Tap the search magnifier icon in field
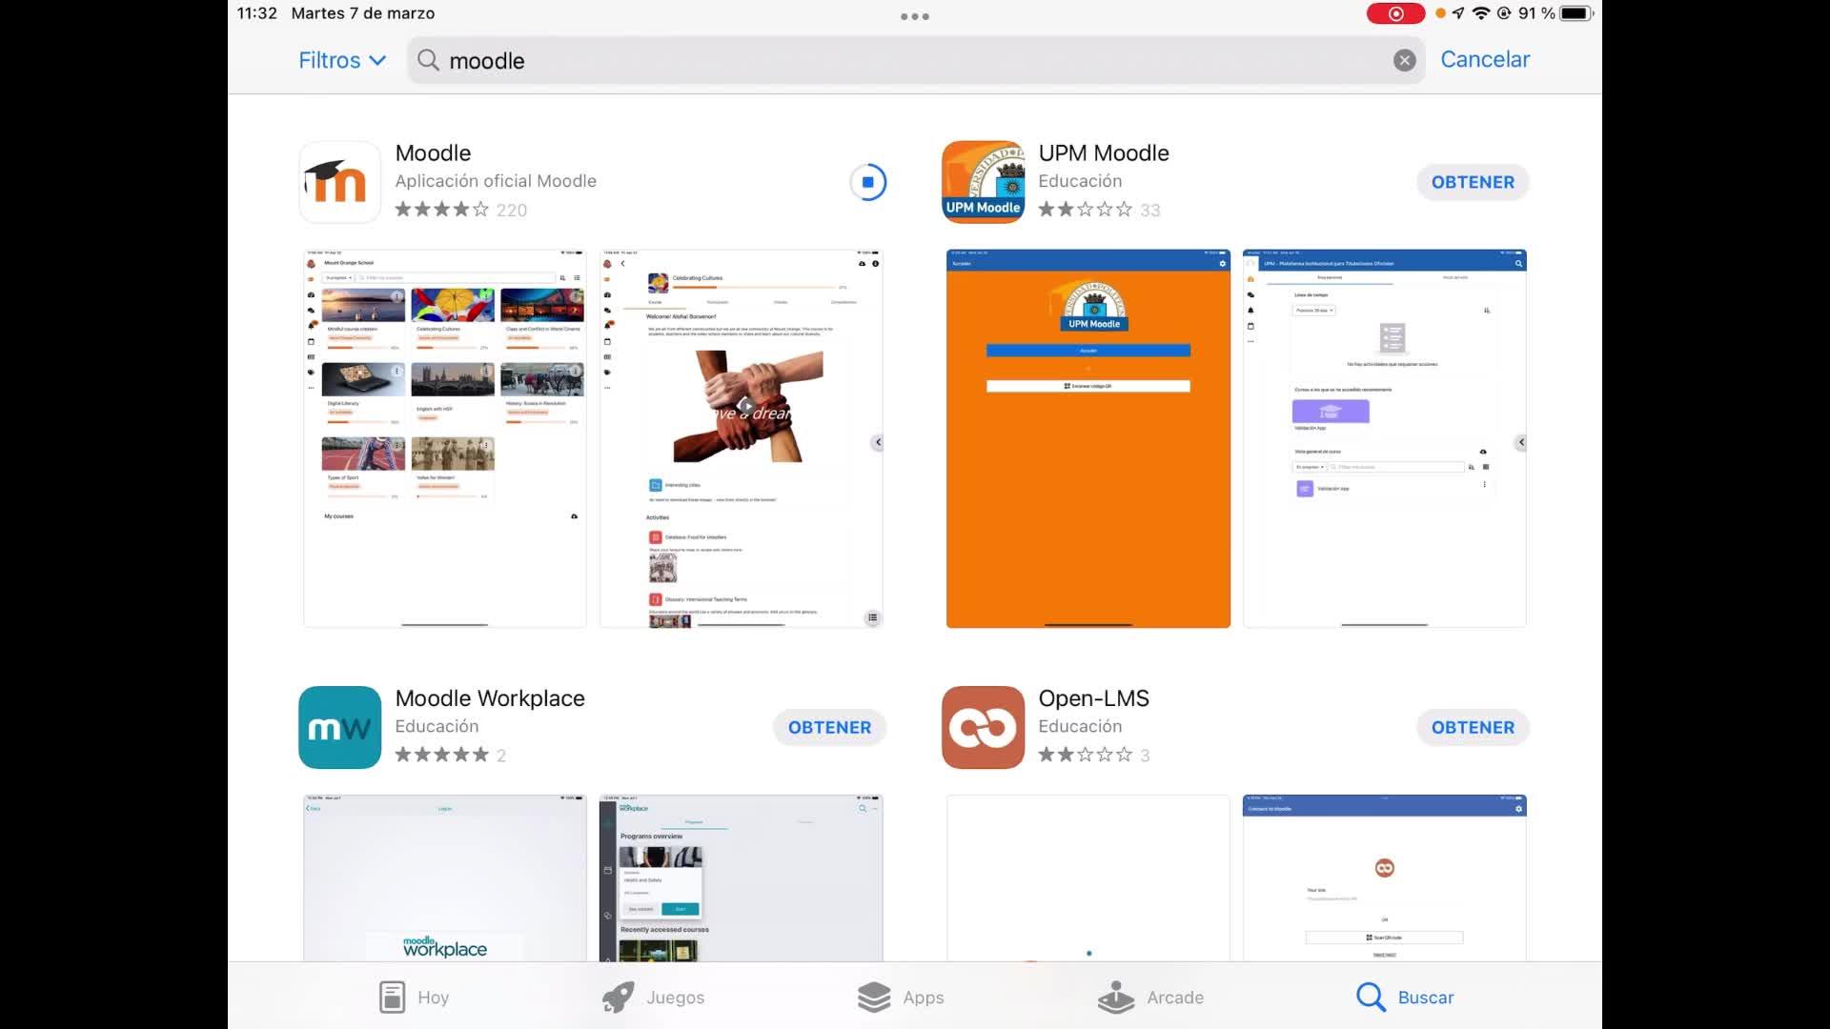 tap(429, 61)
